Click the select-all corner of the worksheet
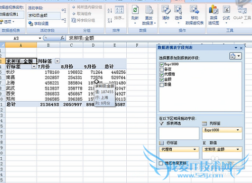The width and height of the screenshot is (252, 183). [3, 45]
